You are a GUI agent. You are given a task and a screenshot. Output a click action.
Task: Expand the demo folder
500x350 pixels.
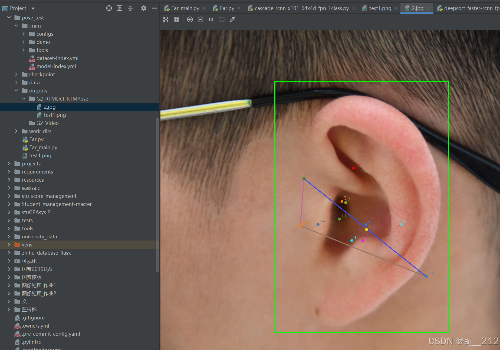(24, 42)
